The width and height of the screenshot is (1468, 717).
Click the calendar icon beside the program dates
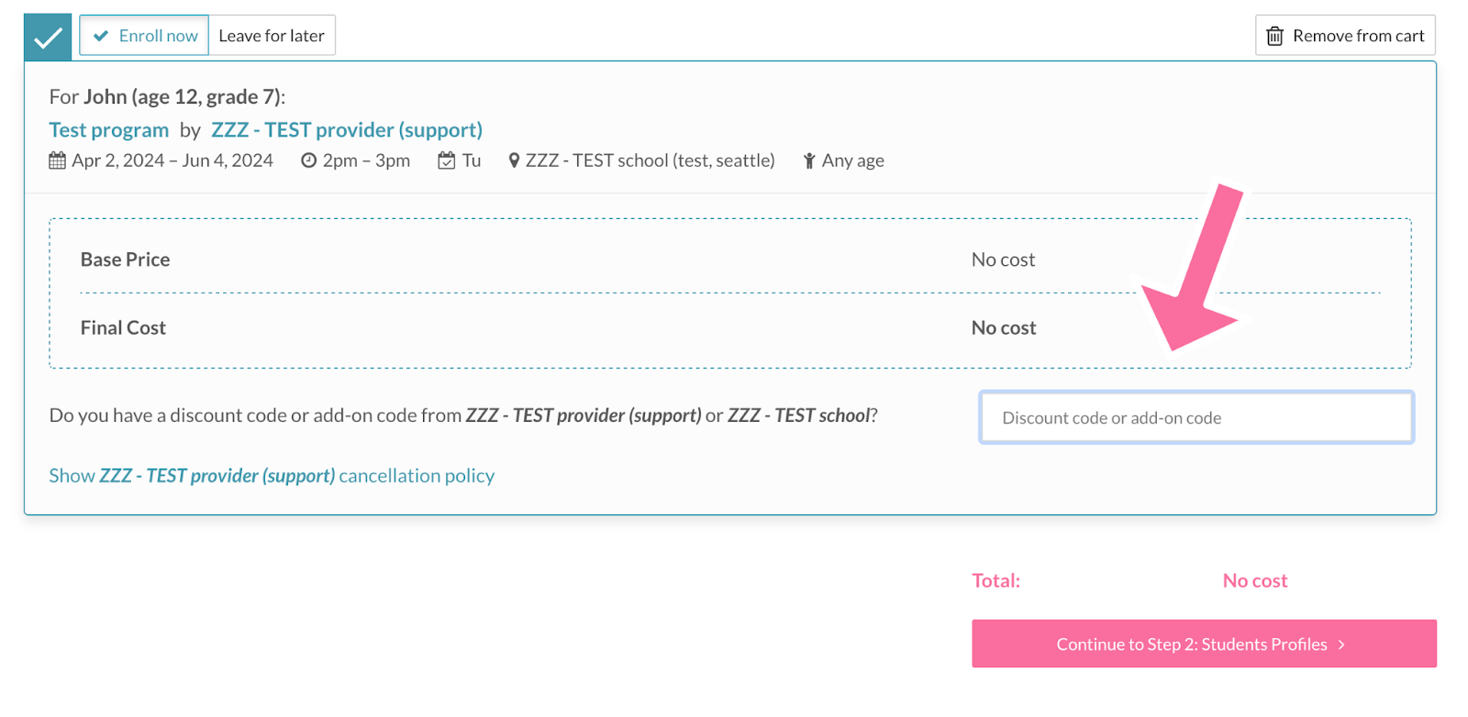coord(57,160)
